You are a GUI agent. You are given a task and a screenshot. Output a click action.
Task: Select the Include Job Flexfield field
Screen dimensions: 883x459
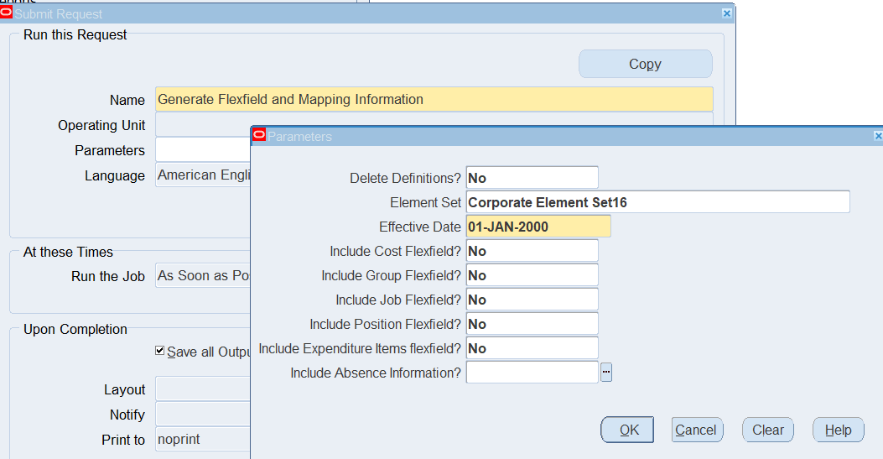532,300
